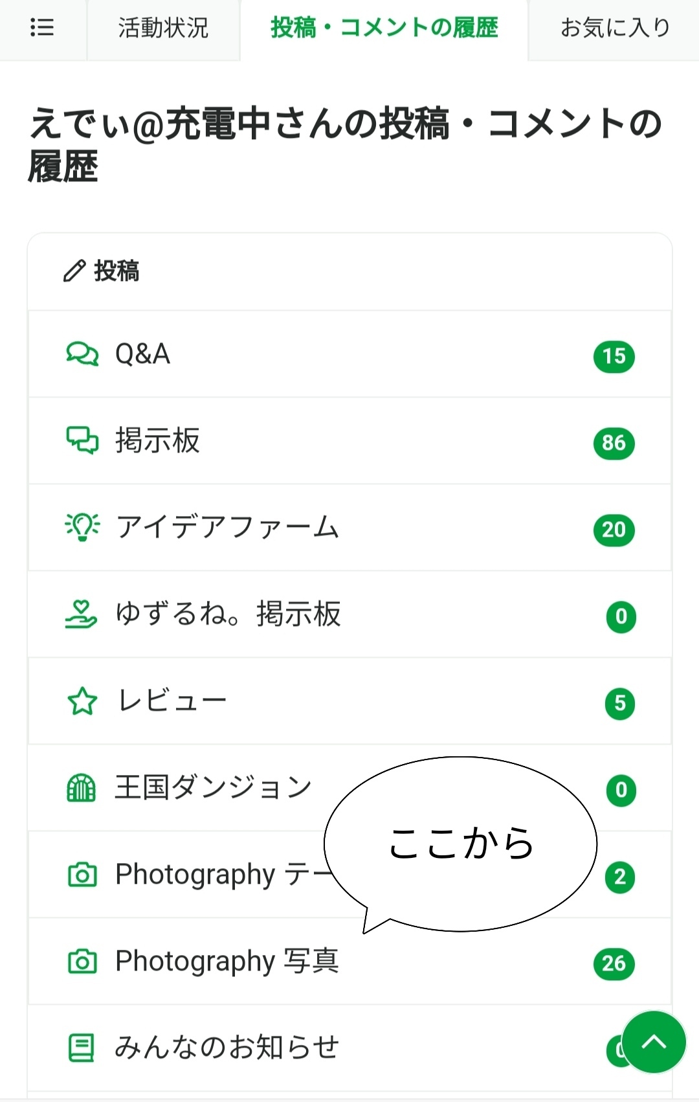The width and height of the screenshot is (699, 1102).
Task: Click the 26 badge for Photography 写真
Action: pos(614,964)
